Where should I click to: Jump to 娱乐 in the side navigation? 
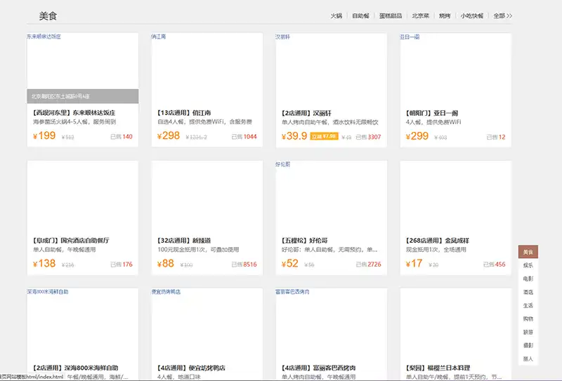pyautogui.click(x=528, y=265)
